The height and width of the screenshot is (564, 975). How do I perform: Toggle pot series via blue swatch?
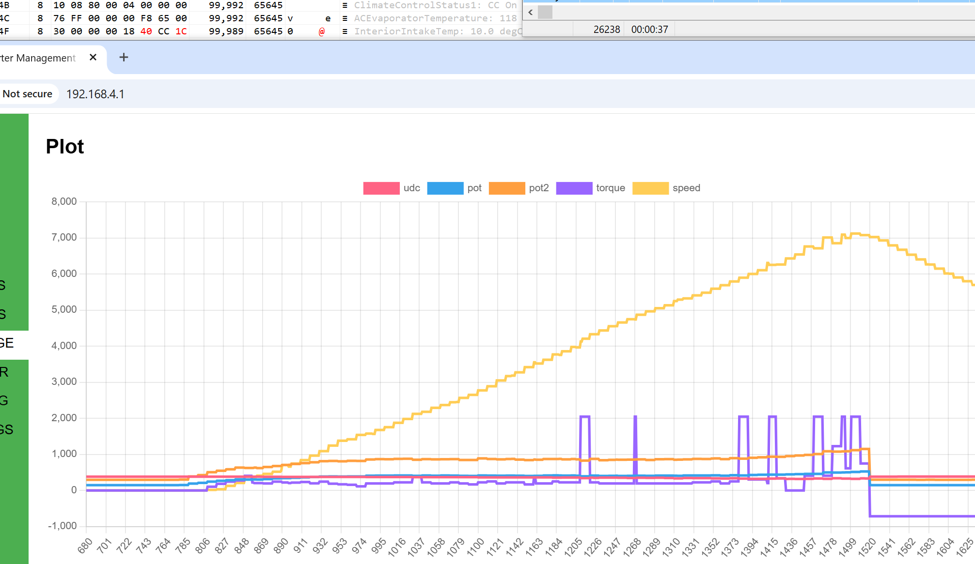pyautogui.click(x=445, y=188)
